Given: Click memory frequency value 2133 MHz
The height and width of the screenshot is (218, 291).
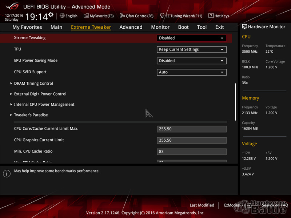Looking at the screenshot, I should [x=250, y=113].
